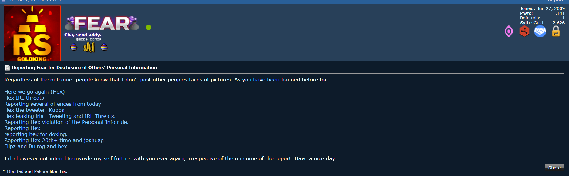Screen dimensions: 569x176
Task: Click the blue handshake badge icon
Action: [x=540, y=31]
